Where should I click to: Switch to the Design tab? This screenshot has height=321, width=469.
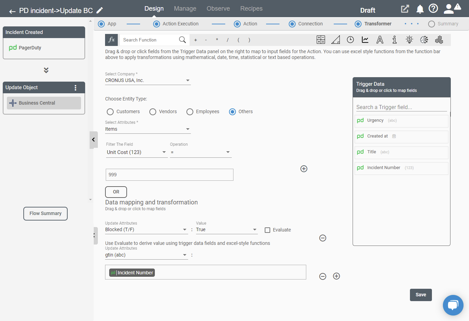point(154,9)
